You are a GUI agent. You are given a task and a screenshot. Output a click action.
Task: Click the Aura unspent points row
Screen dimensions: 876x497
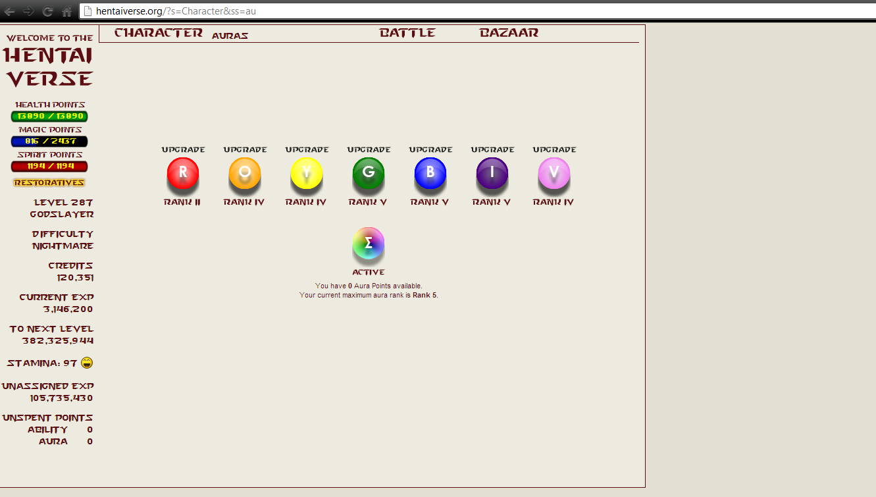pyautogui.click(x=66, y=441)
